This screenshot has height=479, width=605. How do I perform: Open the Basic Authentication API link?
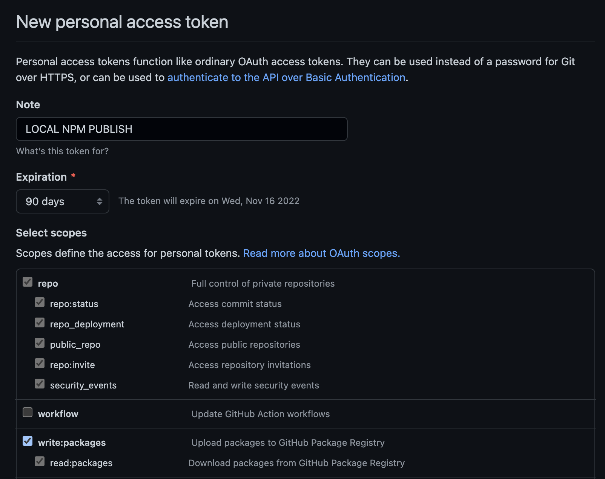[286, 77]
